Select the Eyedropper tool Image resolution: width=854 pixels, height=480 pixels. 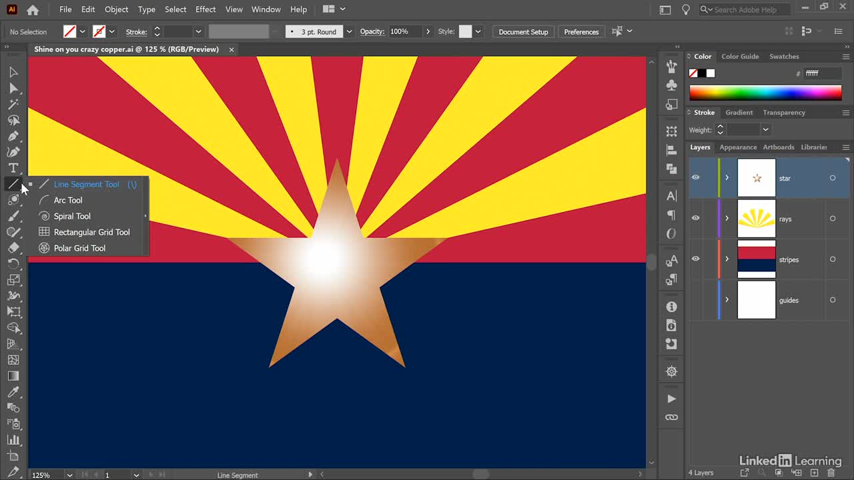tap(13, 392)
